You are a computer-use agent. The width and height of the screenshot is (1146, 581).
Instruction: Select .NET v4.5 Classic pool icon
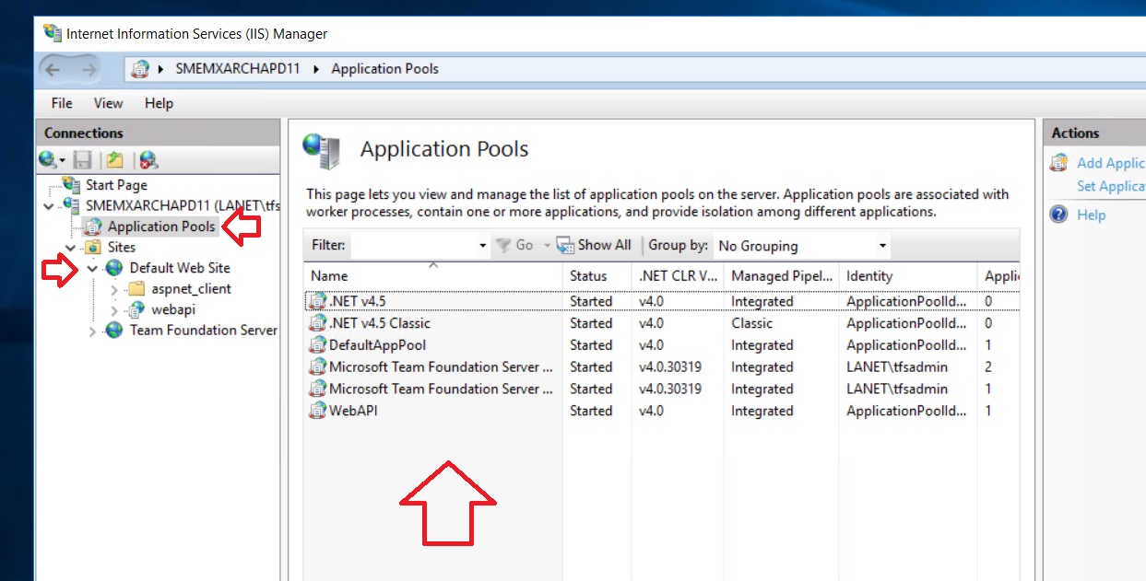(317, 323)
